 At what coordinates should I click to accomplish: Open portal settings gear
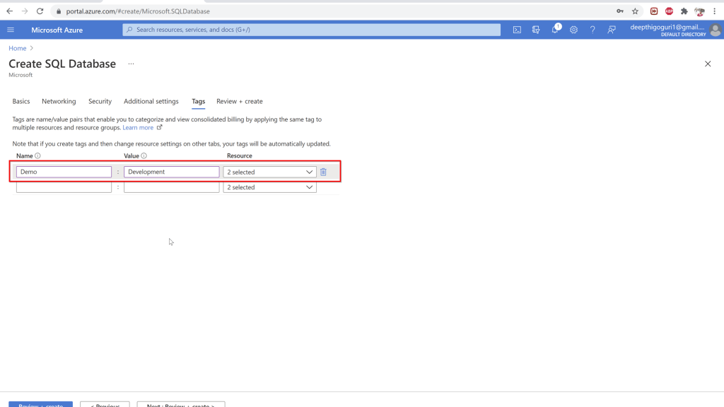(x=573, y=30)
